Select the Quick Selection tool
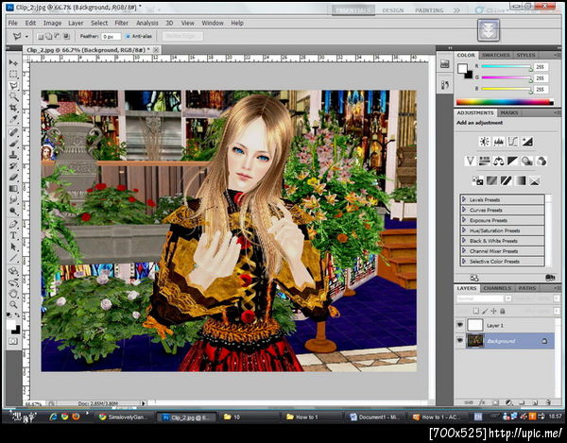This screenshot has height=443, width=567. coord(13,97)
